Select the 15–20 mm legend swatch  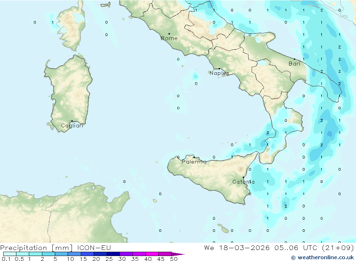[x=88, y=254]
